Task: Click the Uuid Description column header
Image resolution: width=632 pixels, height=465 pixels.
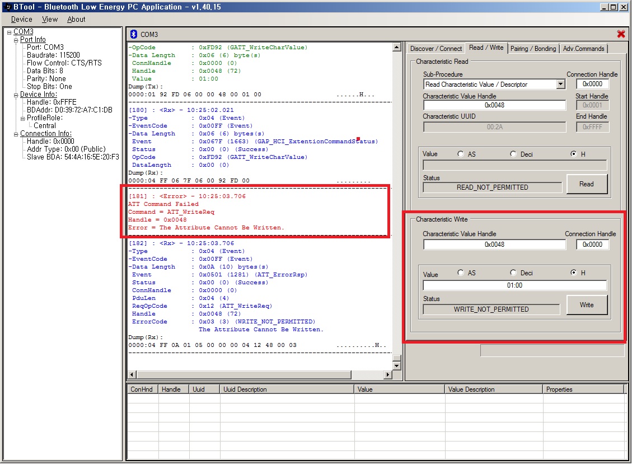Action: click(x=287, y=389)
